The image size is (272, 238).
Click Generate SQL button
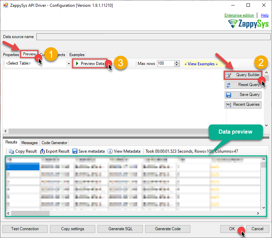click(x=120, y=229)
